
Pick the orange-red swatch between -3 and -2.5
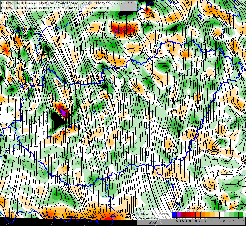[198, 215]
